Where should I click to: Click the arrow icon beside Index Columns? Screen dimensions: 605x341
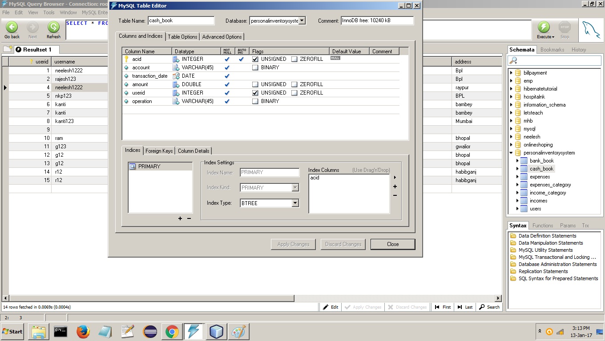395,178
